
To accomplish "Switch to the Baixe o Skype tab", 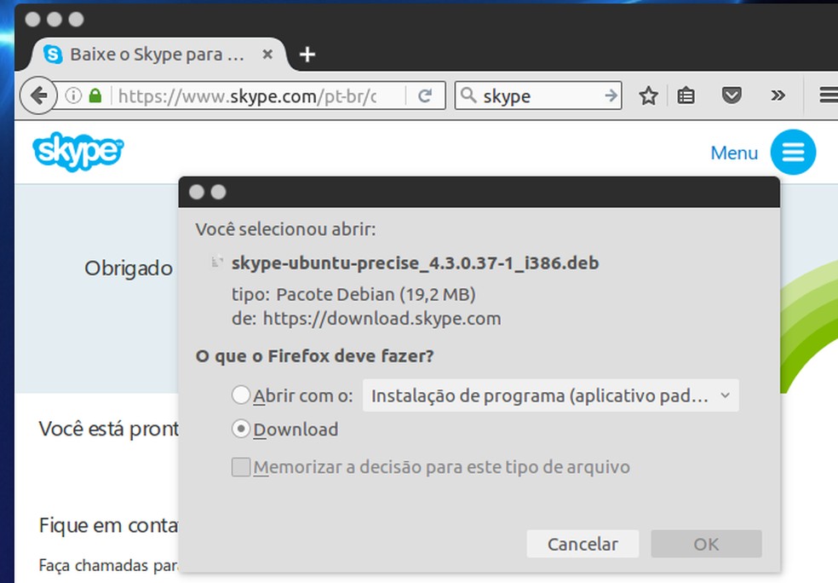I will [x=153, y=54].
